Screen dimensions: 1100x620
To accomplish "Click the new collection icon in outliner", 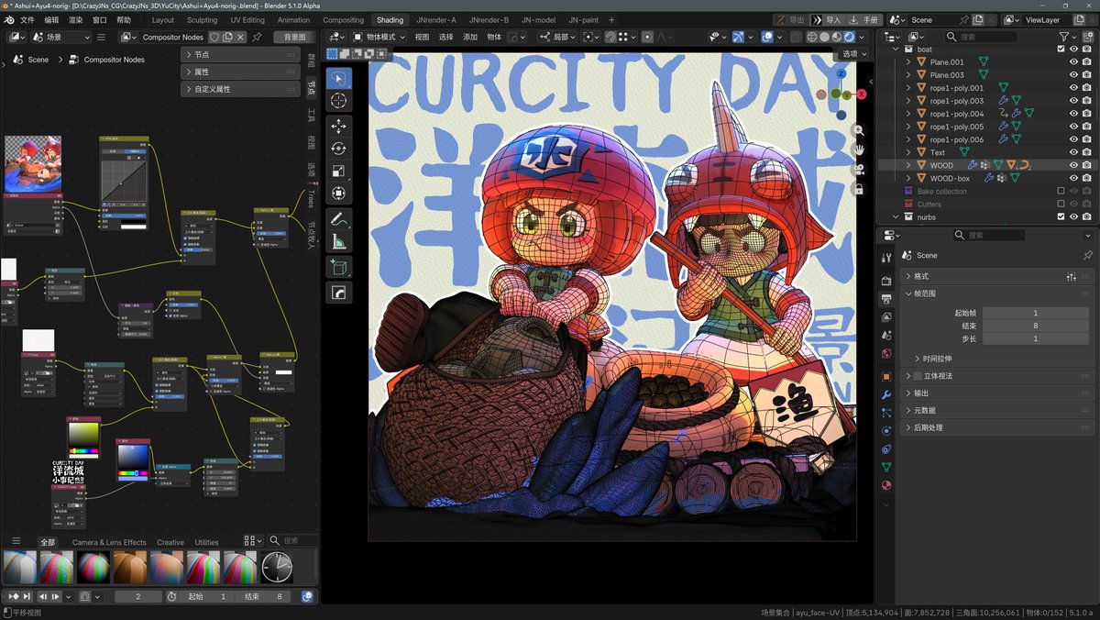I will click(1087, 37).
